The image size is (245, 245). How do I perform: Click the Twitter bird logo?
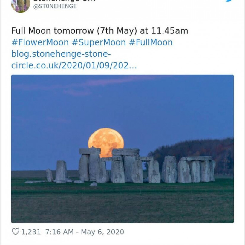(x=229, y=1)
